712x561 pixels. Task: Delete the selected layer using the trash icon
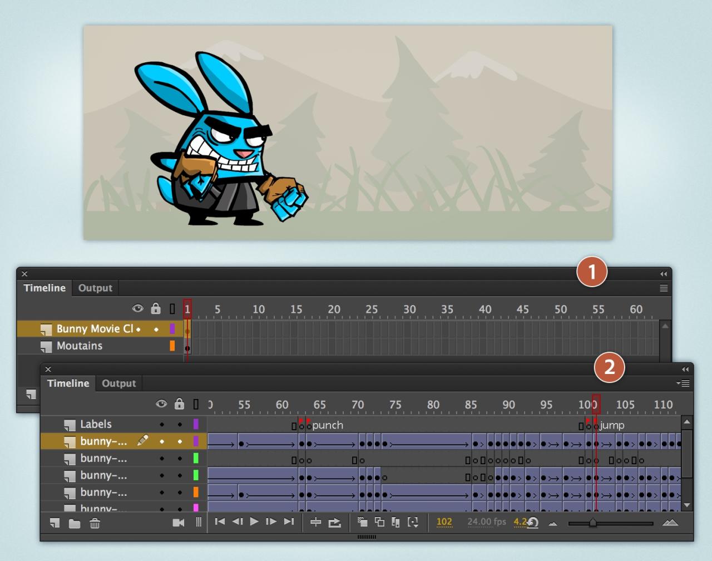[95, 523]
